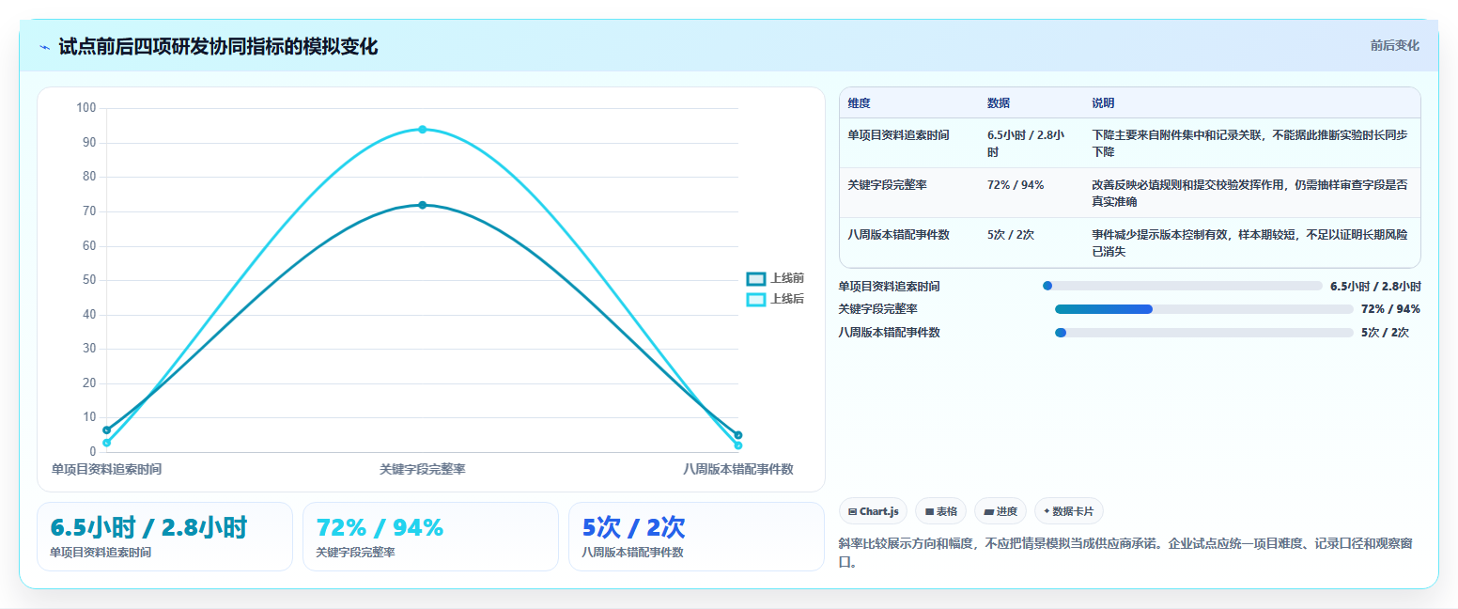Click the 八周版本错配事件数 progress bar
The image size is (1458, 609).
tap(1203, 333)
